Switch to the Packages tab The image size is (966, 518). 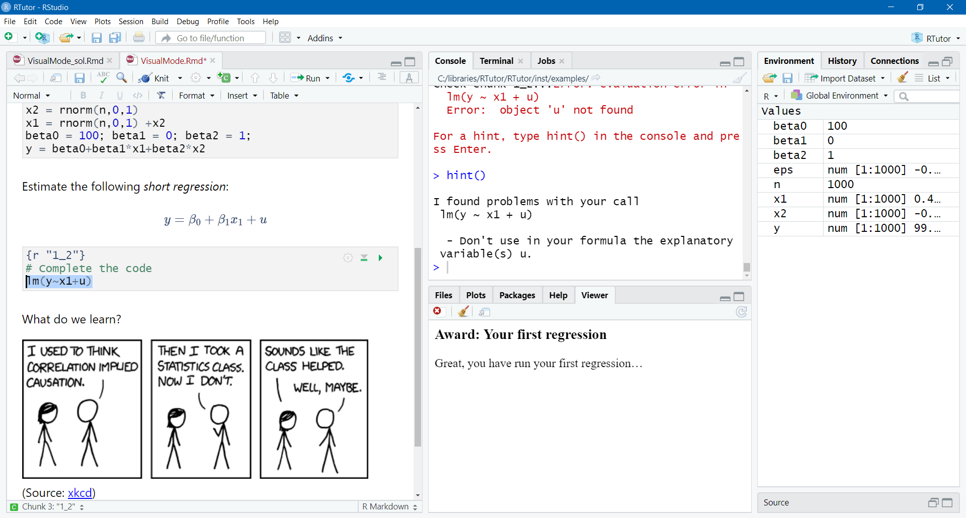[x=517, y=295]
